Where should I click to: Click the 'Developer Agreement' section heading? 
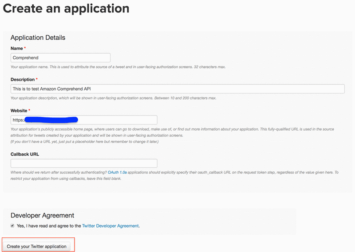click(42, 215)
